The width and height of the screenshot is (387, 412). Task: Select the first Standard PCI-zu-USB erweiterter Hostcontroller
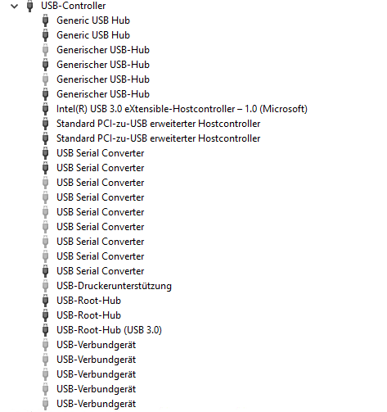(x=159, y=124)
